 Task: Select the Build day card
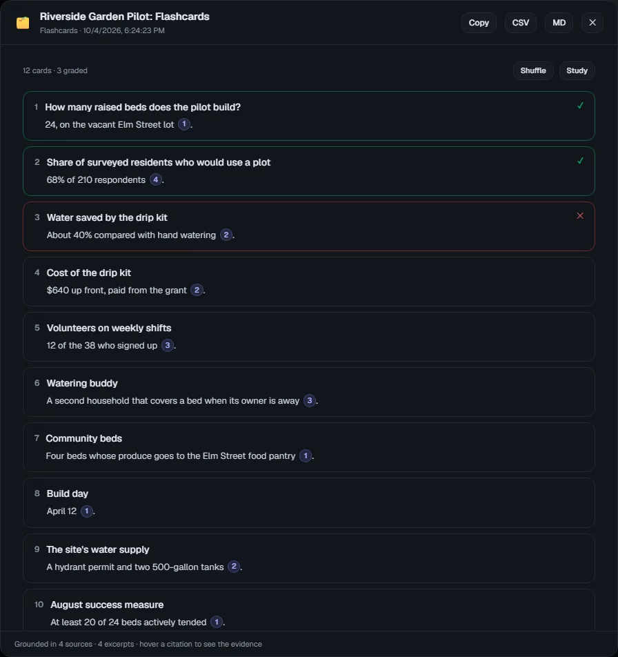click(309, 502)
